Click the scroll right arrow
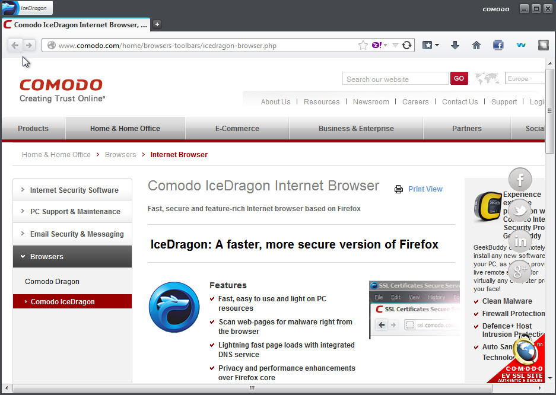Image resolution: width=556 pixels, height=395 pixels. coord(540,388)
